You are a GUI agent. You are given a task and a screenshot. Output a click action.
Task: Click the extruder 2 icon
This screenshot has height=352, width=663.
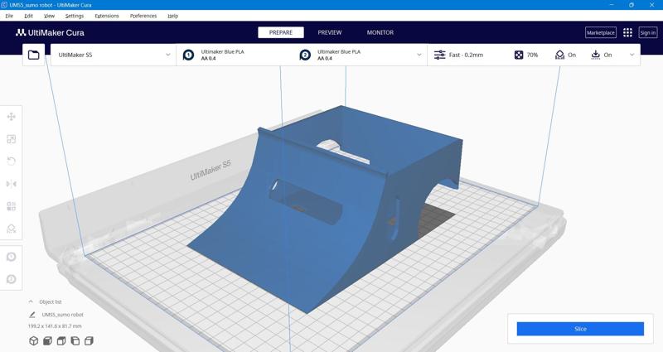[x=305, y=55]
